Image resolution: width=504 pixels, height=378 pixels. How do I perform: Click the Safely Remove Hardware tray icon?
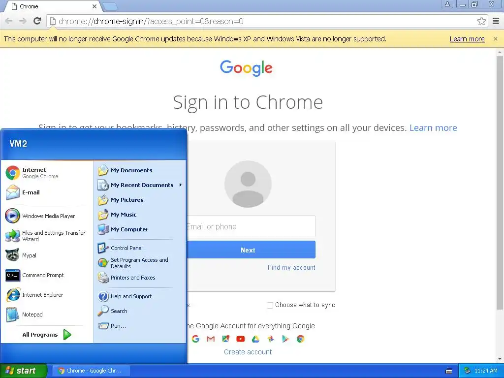click(468, 371)
